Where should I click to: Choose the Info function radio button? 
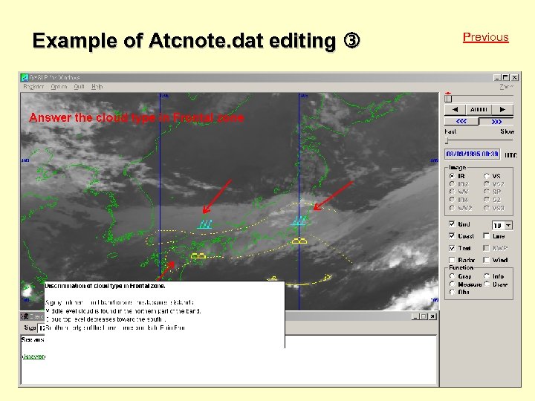click(x=487, y=276)
